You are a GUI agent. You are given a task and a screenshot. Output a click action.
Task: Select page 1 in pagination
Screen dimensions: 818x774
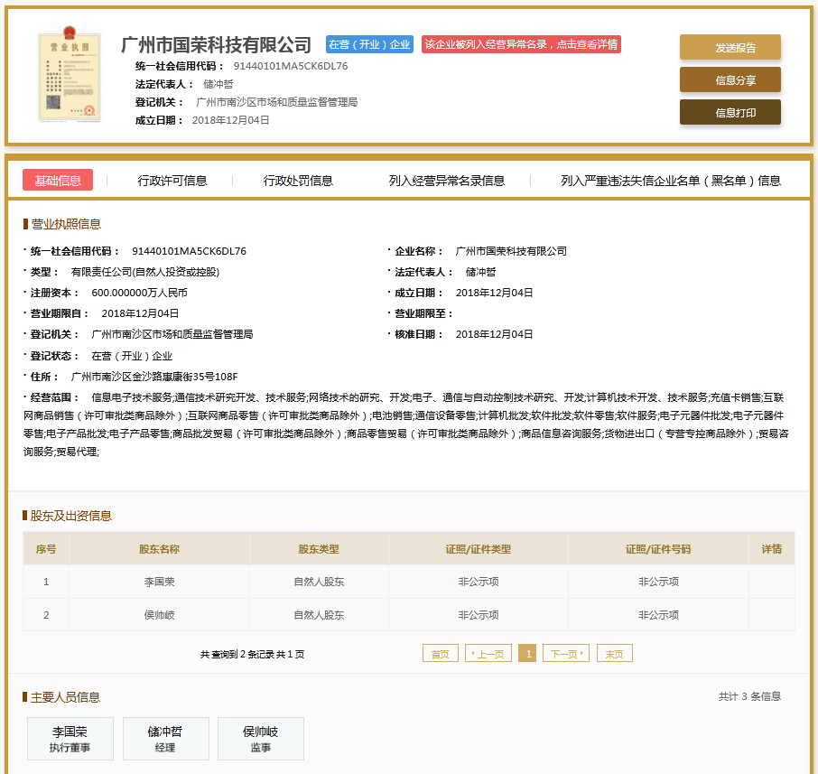[527, 654]
